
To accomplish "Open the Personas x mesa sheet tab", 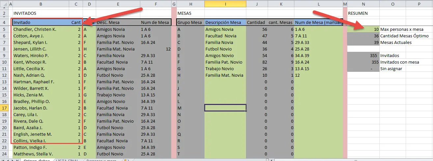I will coord(101,160).
